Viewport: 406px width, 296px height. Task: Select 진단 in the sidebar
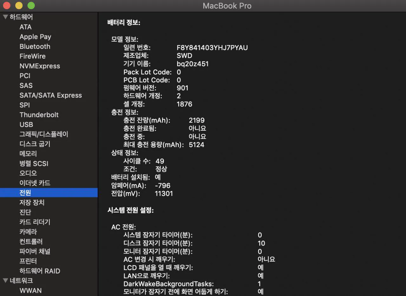25,212
